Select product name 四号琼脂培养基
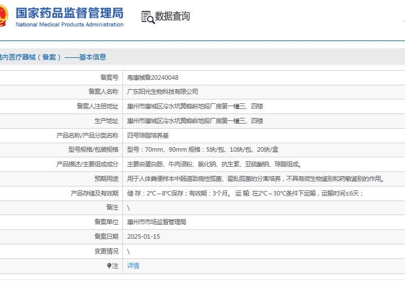Screen dimensions: 405x282 (148, 135)
